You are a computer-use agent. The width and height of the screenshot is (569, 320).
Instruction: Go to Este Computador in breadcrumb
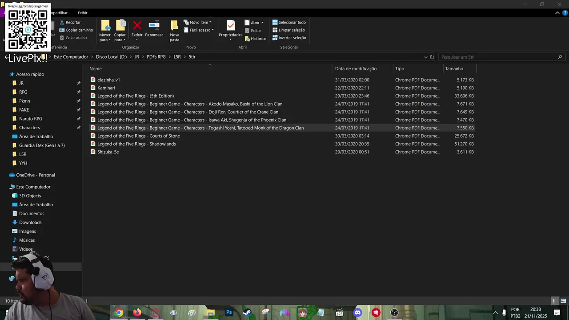click(x=71, y=57)
